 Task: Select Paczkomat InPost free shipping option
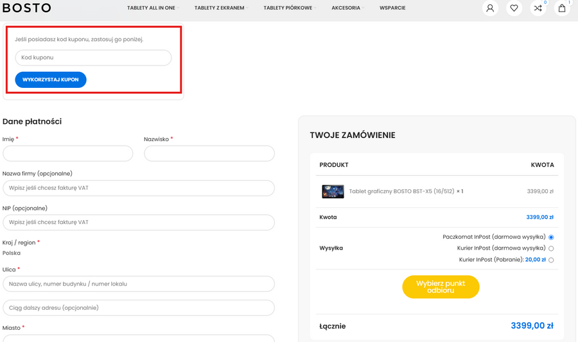(x=551, y=237)
